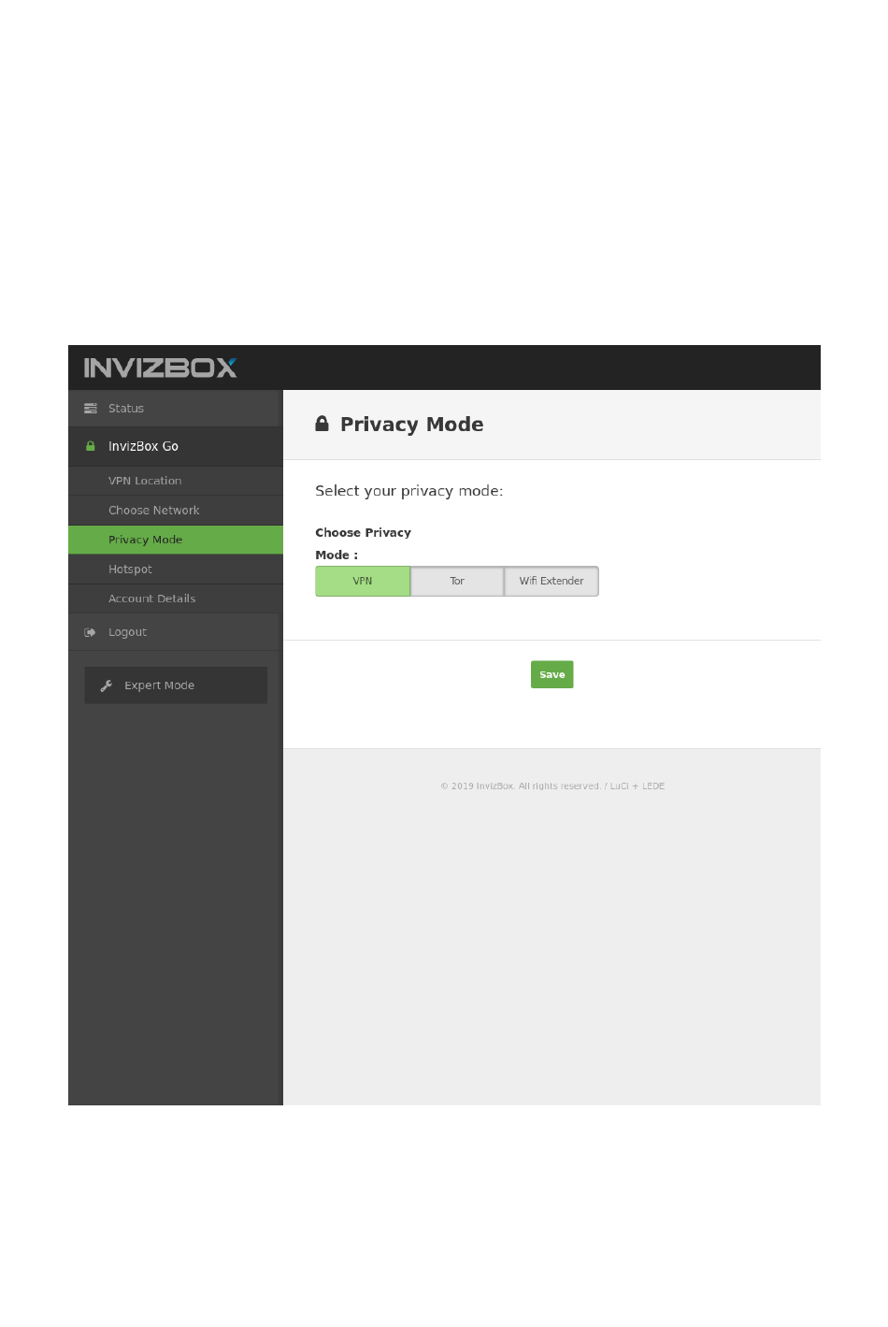
Task: Open the Hotspot settings page
Action: tap(176, 570)
